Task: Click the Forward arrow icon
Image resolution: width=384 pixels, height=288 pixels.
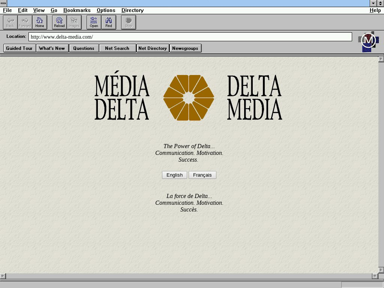Action: tap(25, 22)
